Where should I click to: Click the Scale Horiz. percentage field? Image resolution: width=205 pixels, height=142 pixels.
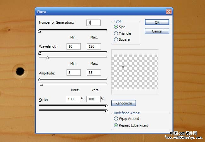(73, 99)
